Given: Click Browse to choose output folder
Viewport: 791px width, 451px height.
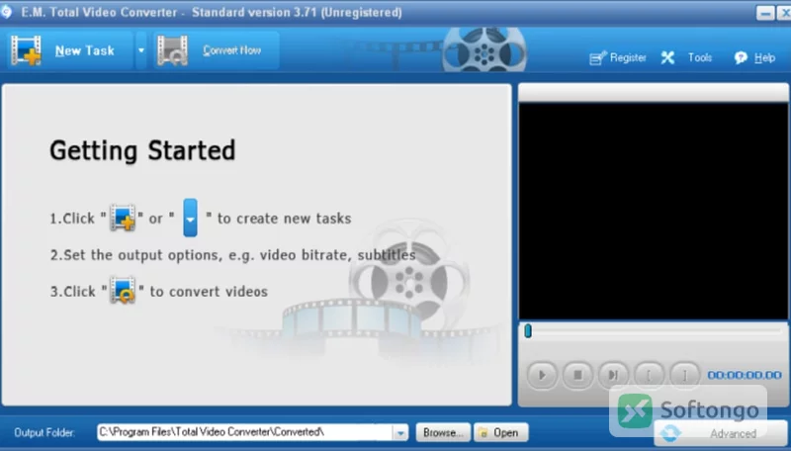Looking at the screenshot, I should coord(443,433).
